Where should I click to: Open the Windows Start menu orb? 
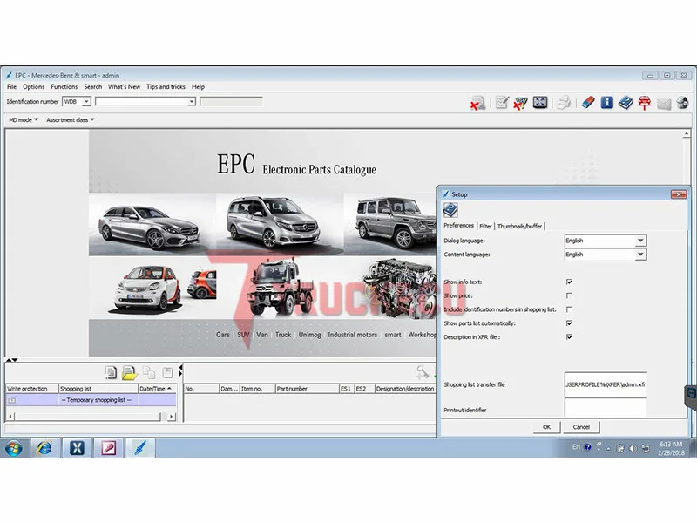(x=14, y=448)
